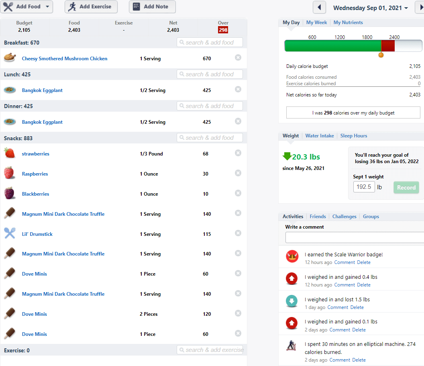This screenshot has height=366, width=424.
Task: Click the chicken icon beside Cheesy Smothered Mushroom Chicken
Action: (10, 57)
